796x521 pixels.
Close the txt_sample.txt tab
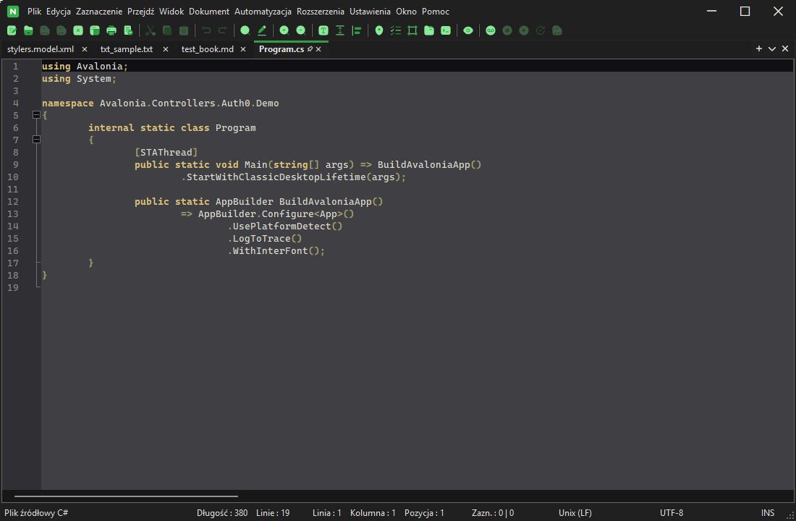point(166,49)
